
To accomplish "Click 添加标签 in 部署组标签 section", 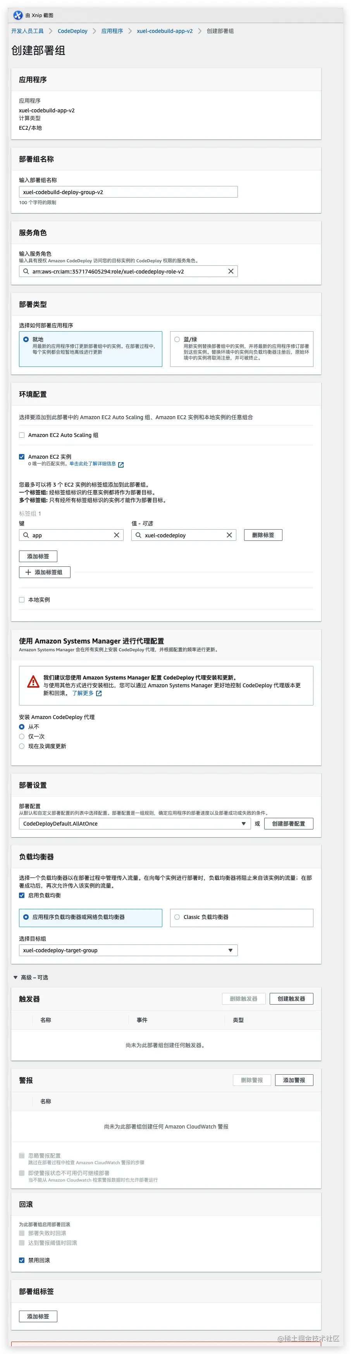I will (x=38, y=1316).
